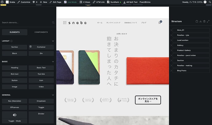Click the download icon in the Structure header
Image resolution: width=212 pixels, height=125 pixels.
(201, 21)
